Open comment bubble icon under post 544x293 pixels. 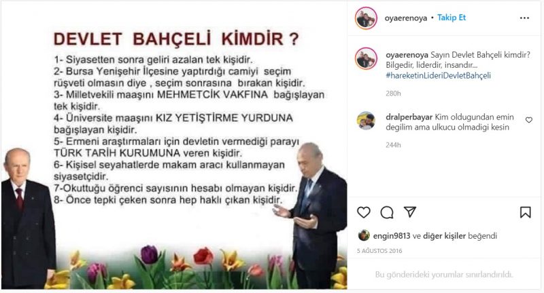[386, 212]
